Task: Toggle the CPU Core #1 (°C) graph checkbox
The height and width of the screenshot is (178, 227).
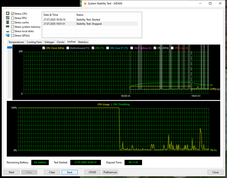Action: [x=107, y=48]
